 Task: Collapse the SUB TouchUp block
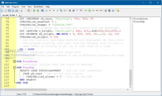click(x=14, y=68)
